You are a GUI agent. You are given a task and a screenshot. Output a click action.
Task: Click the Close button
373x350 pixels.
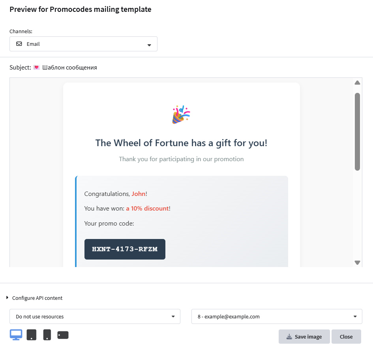346,337
